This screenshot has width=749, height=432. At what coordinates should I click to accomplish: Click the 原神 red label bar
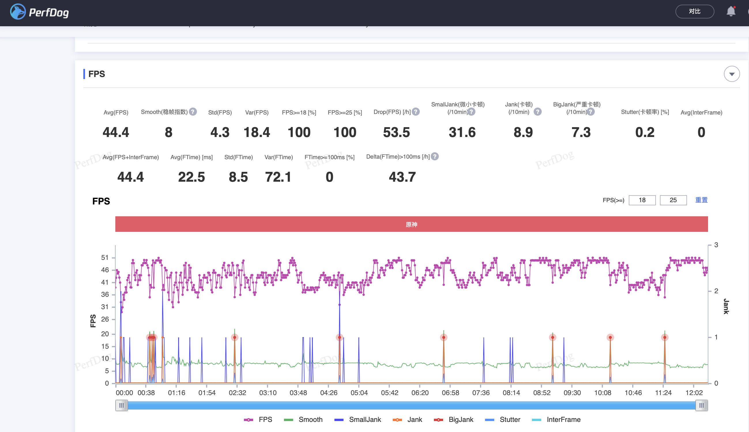click(411, 224)
